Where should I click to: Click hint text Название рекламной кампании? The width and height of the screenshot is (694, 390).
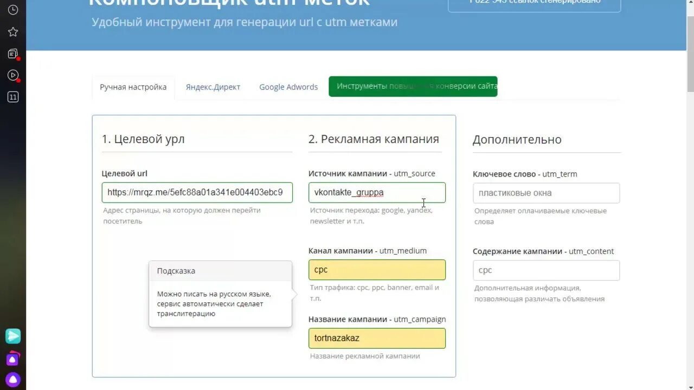[365, 356]
